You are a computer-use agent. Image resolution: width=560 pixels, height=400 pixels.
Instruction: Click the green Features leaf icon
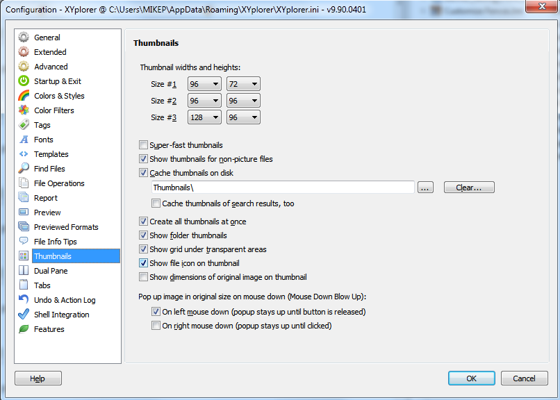tap(24, 329)
